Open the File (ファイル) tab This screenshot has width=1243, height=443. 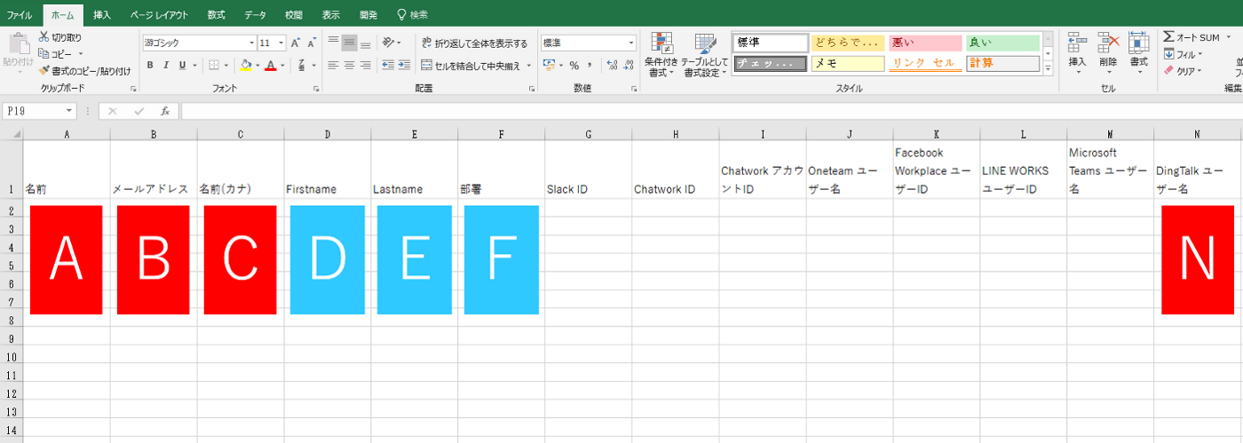20,15
